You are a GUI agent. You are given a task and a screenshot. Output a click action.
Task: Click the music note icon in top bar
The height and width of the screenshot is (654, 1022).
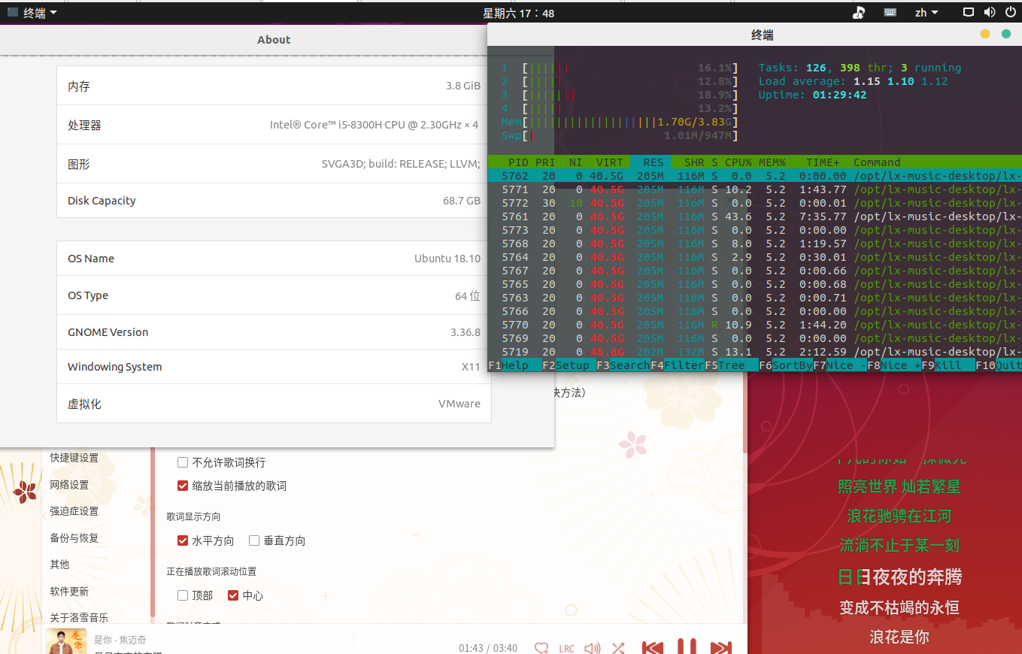click(x=859, y=13)
